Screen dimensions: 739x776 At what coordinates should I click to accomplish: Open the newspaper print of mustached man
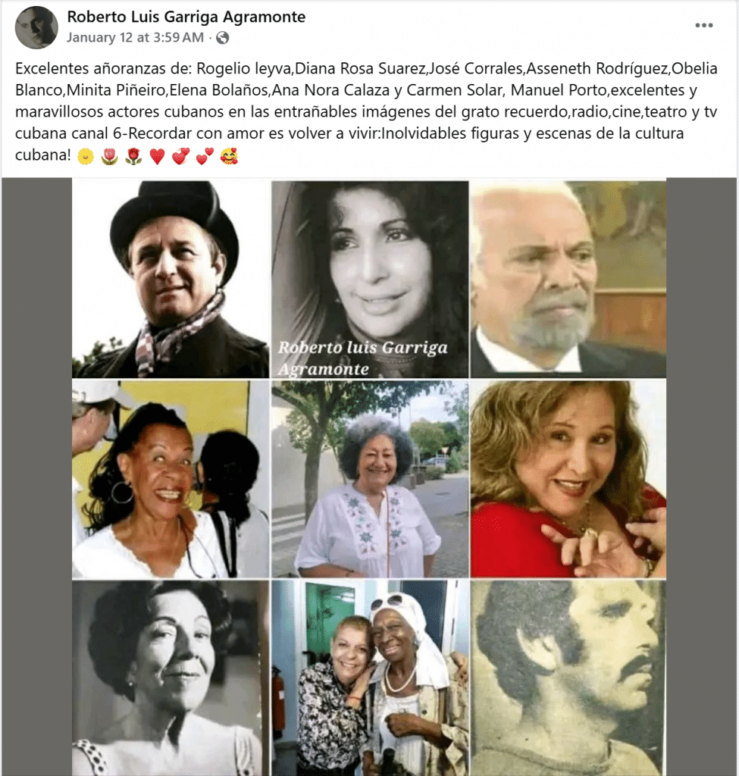(568, 678)
